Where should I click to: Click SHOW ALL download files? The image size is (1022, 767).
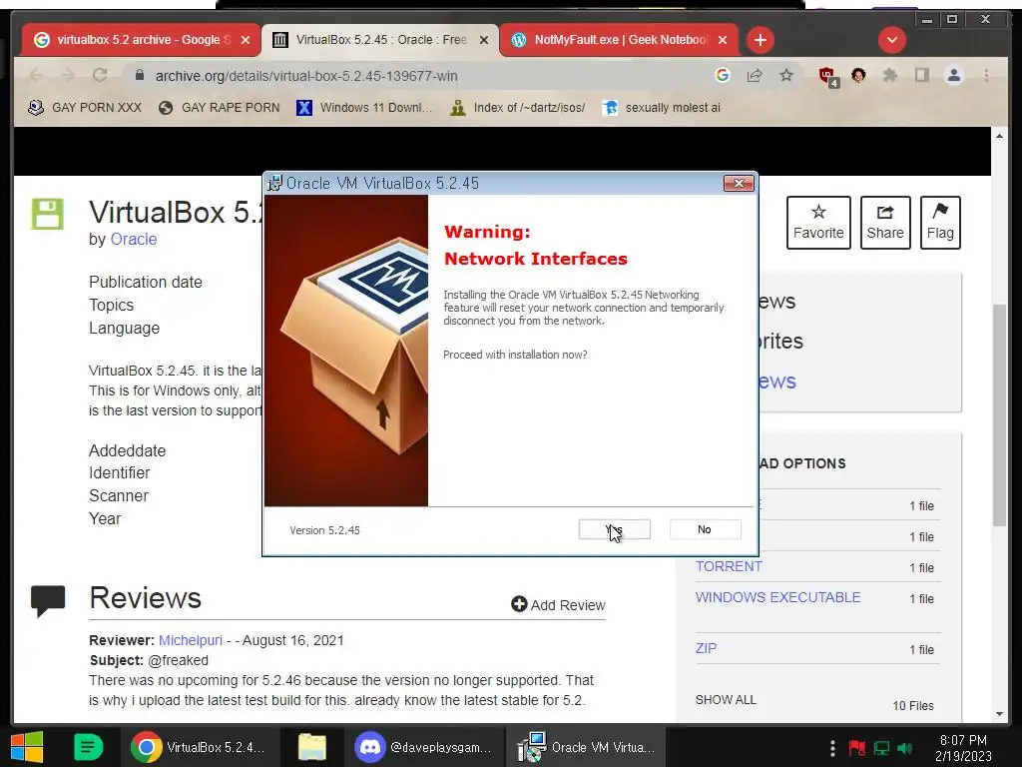click(726, 700)
